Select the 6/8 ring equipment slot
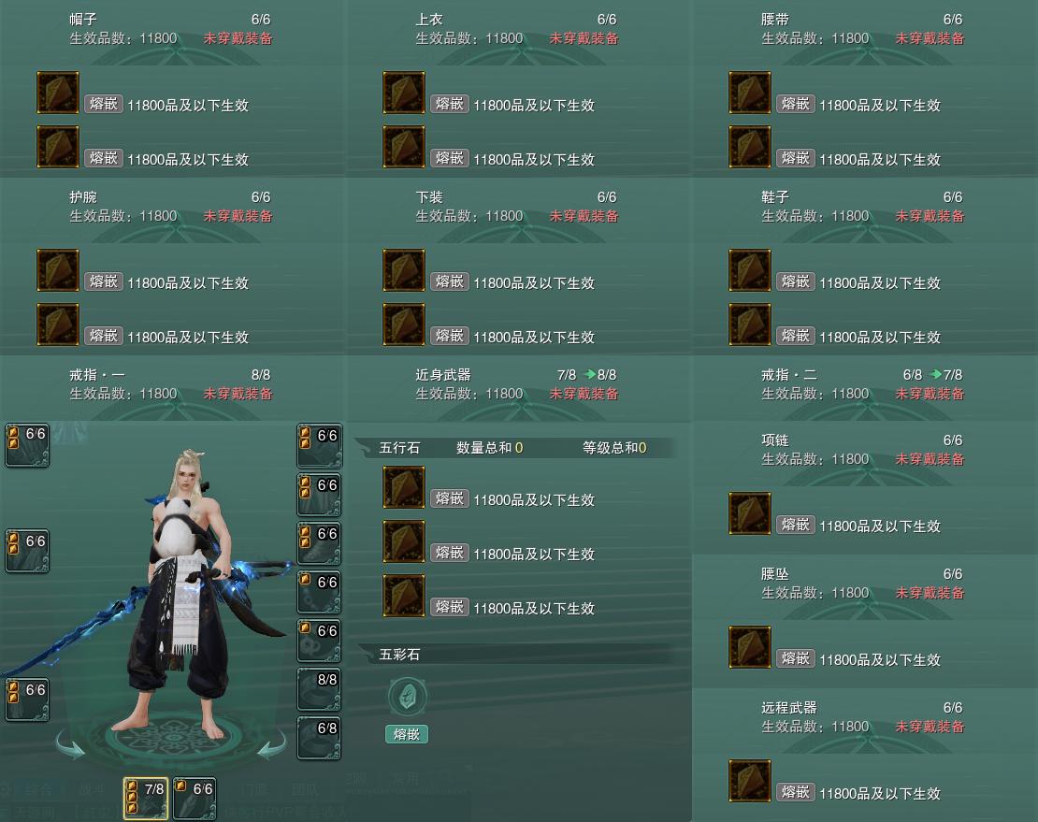The height and width of the screenshot is (822, 1038). (x=319, y=738)
